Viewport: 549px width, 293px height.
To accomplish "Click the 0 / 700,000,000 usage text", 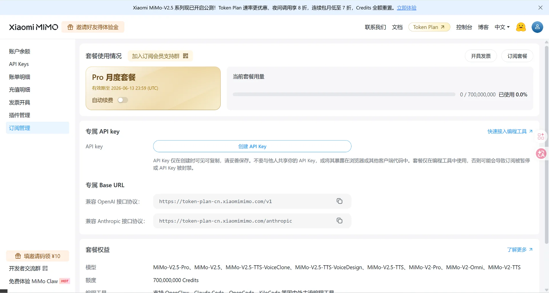I will (x=478, y=94).
